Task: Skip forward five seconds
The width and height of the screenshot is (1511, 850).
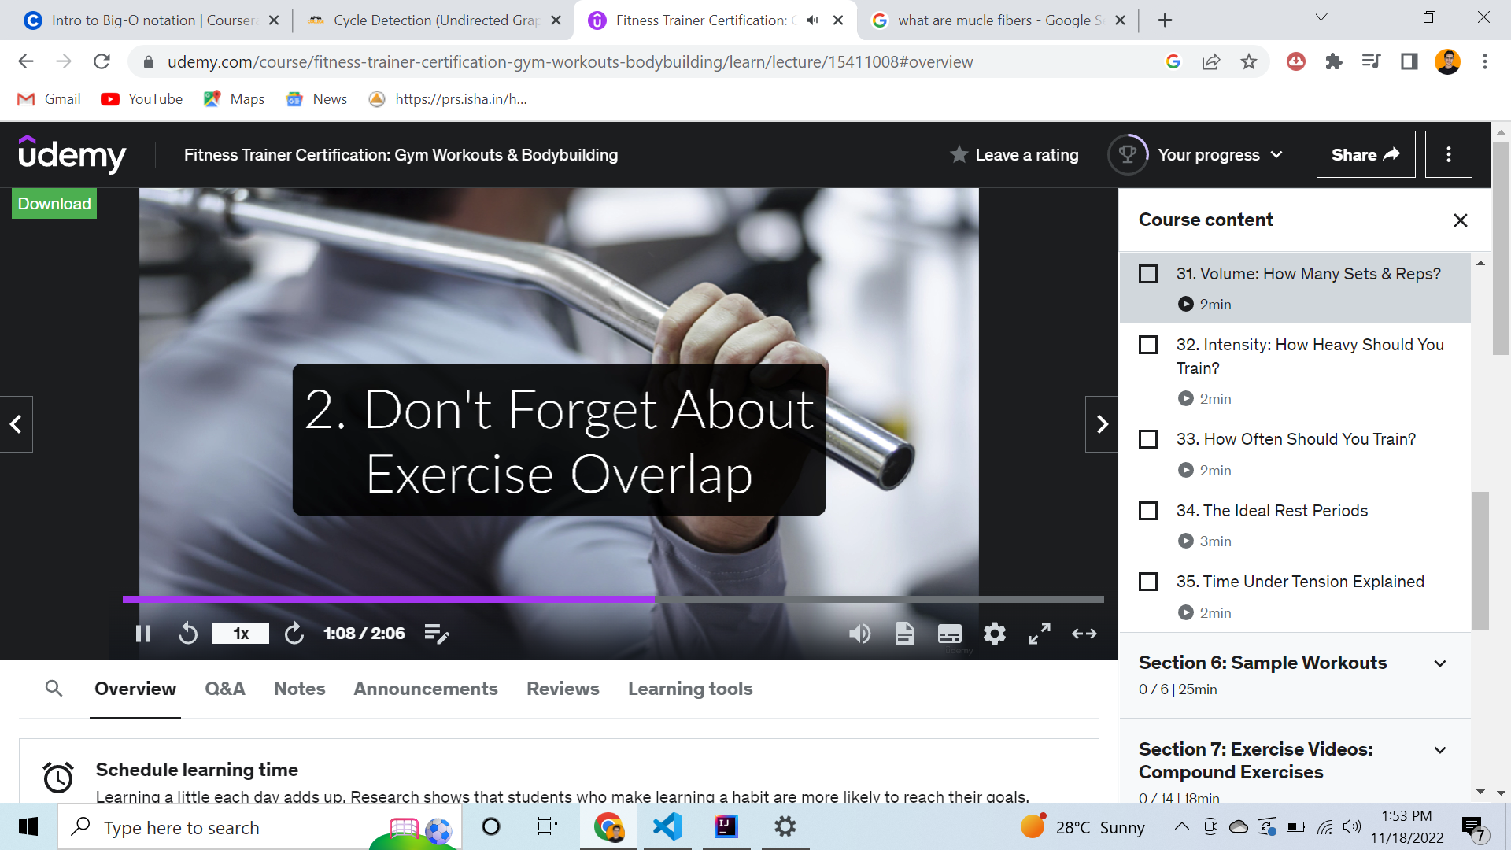Action: (294, 634)
